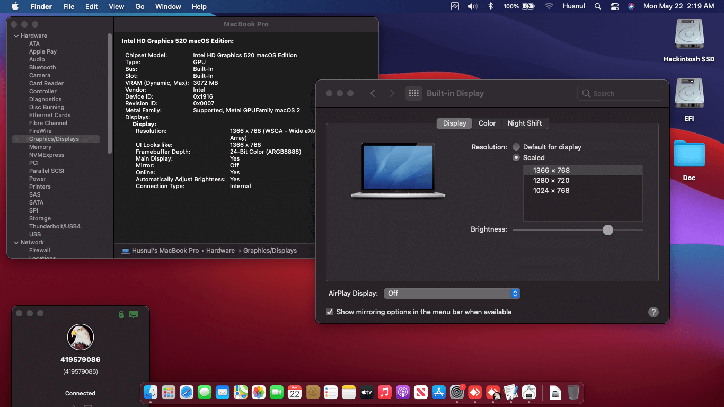Open the Music app in the Dock
The image size is (724, 407).
pos(385,392)
